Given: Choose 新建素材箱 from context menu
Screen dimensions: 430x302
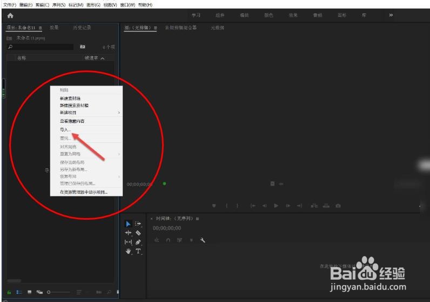Looking at the screenshot, I should point(86,99).
